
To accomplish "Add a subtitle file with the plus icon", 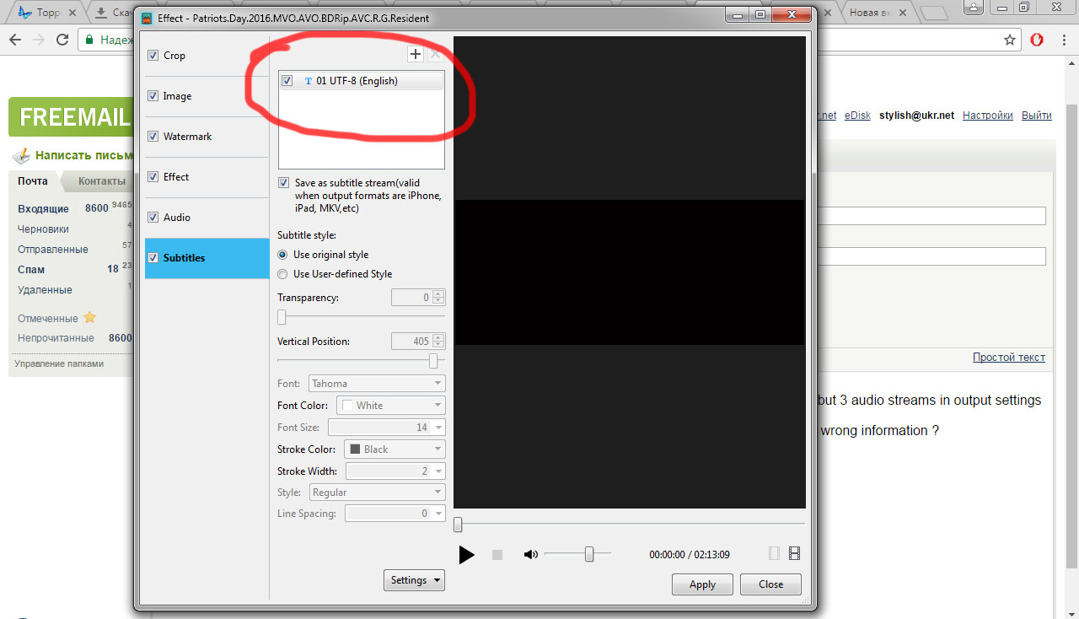I will (x=416, y=55).
